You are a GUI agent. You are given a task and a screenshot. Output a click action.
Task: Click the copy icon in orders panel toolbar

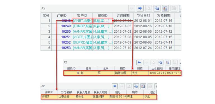[157, 8]
